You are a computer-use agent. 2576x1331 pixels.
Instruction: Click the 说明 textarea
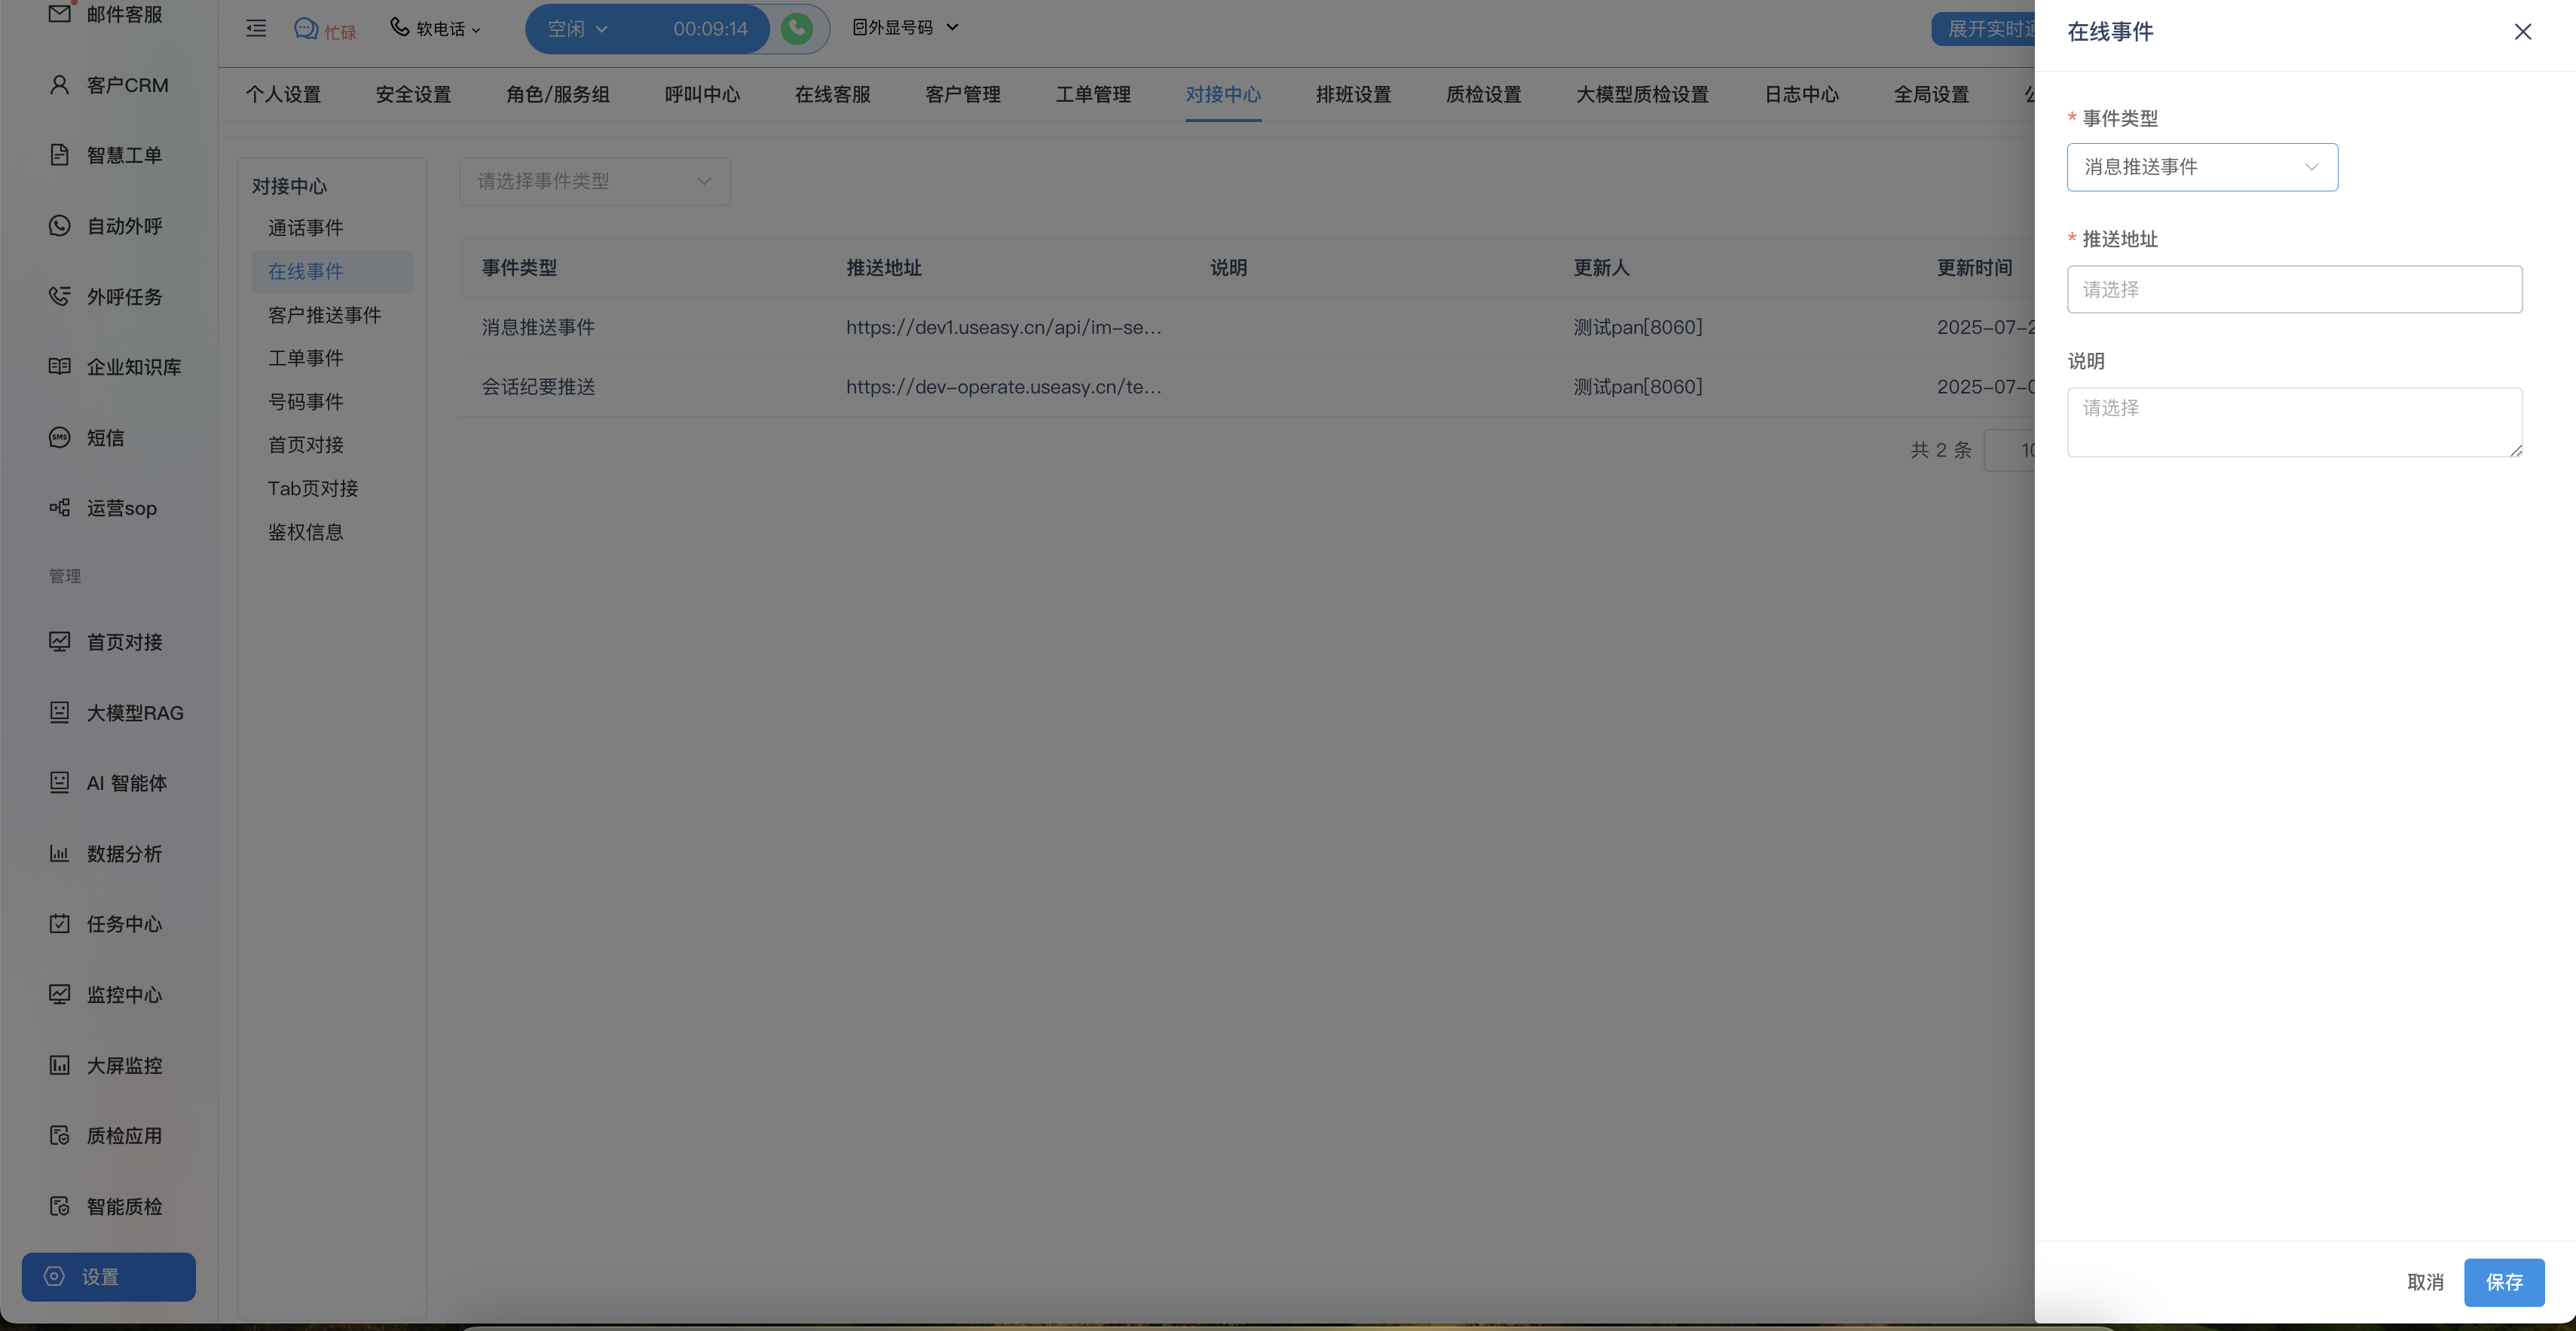click(x=2294, y=422)
